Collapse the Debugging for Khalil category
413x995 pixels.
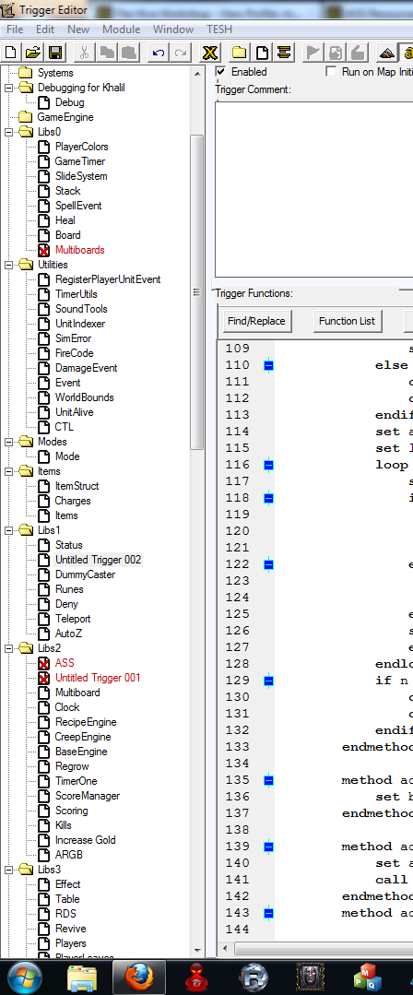tap(9, 88)
